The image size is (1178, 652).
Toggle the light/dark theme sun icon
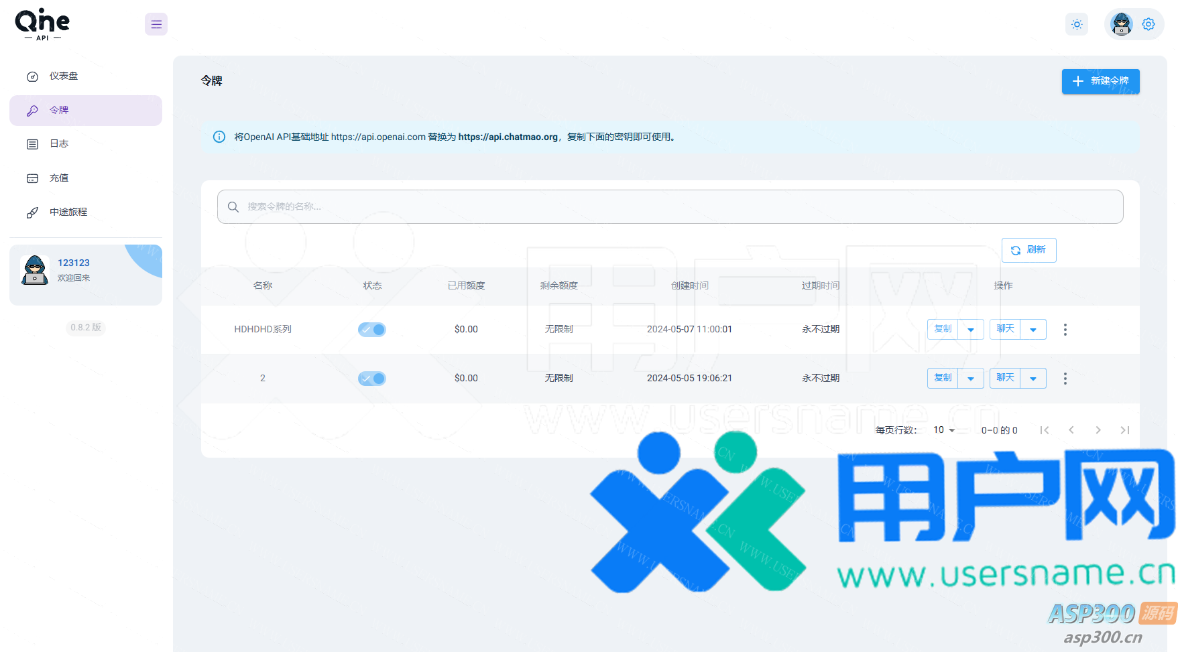point(1077,25)
